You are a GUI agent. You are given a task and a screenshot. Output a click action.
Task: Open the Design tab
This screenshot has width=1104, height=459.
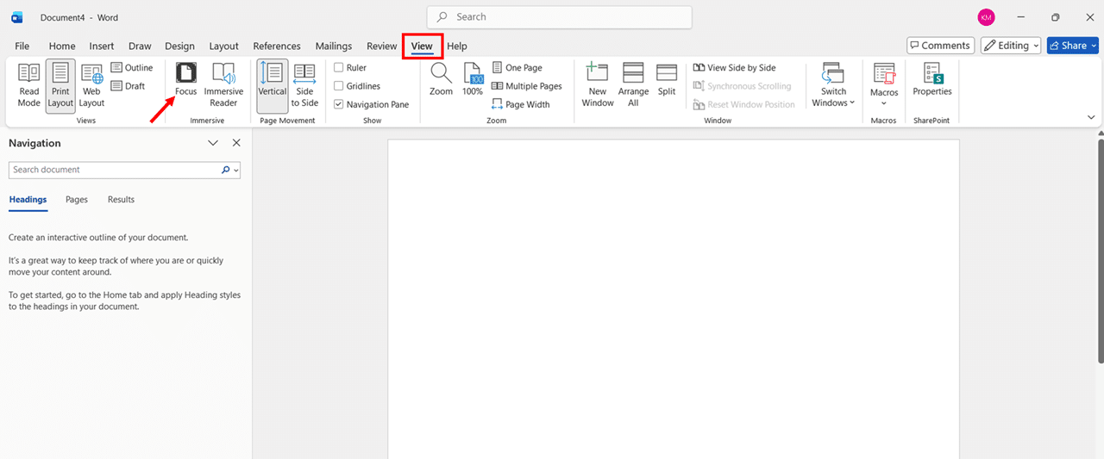pyautogui.click(x=179, y=47)
